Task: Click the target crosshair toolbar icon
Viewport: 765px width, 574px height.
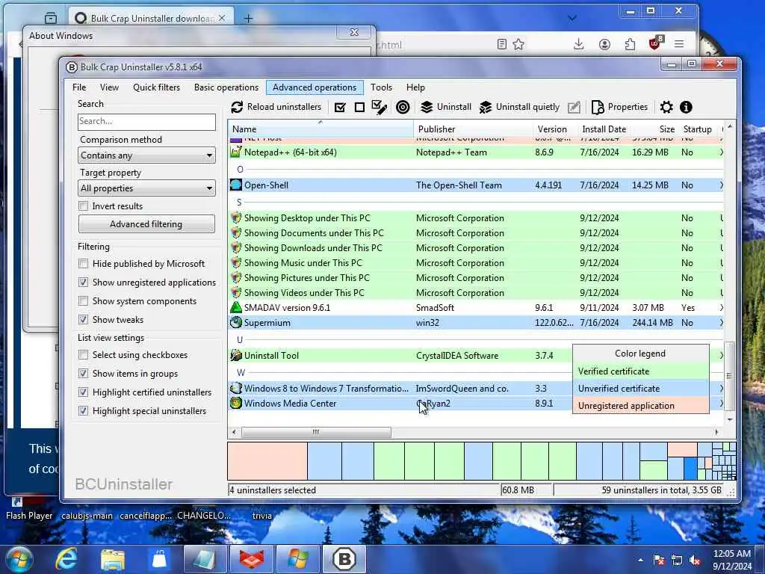Action: click(x=403, y=107)
